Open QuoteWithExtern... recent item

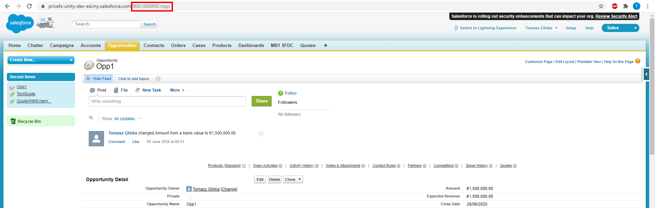[x=34, y=101]
